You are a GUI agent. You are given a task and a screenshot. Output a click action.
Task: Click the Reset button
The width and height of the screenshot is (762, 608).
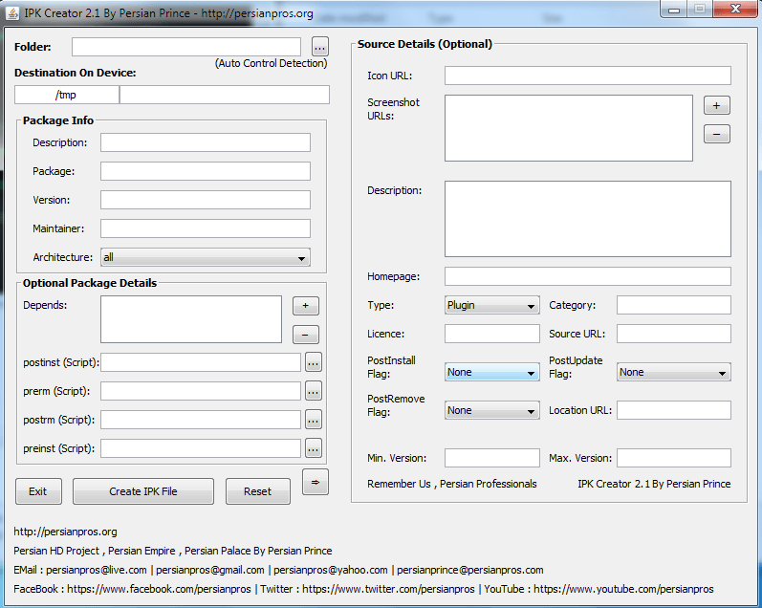click(257, 491)
